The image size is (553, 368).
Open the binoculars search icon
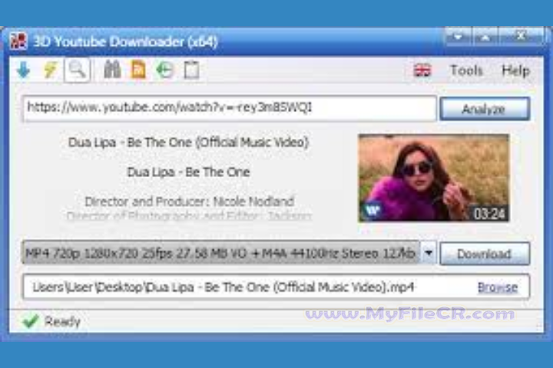(112, 69)
